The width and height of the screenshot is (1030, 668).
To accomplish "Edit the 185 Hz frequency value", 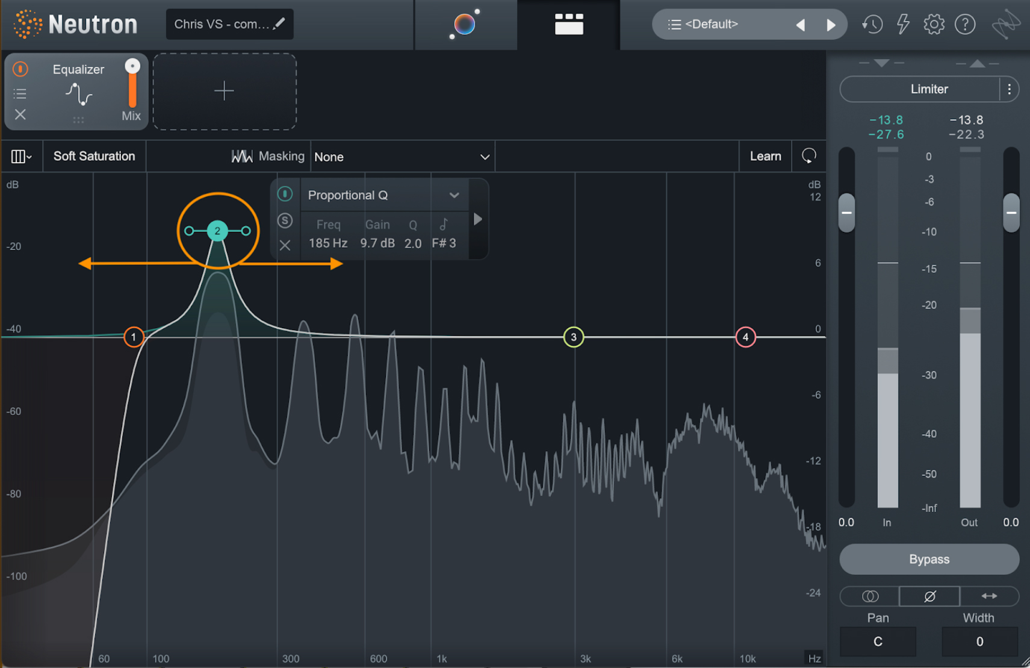I will pyautogui.click(x=328, y=243).
